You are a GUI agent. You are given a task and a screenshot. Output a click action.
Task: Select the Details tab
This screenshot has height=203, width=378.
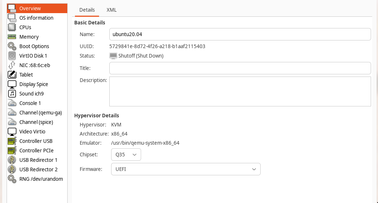tap(87, 10)
